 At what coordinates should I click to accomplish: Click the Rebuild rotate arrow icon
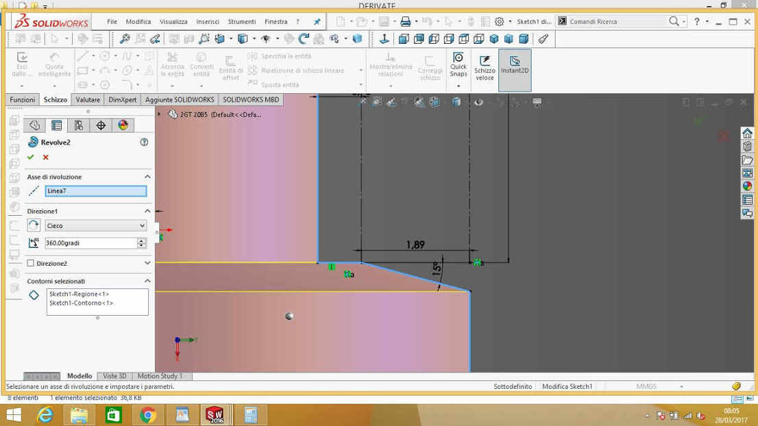coord(304,39)
